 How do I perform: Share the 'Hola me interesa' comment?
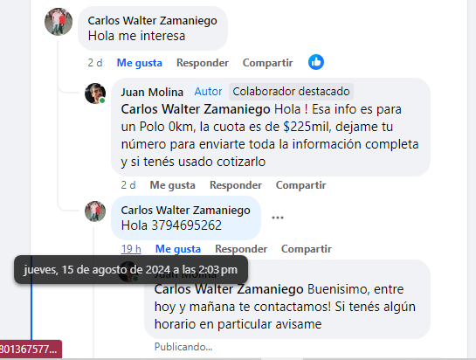click(267, 63)
